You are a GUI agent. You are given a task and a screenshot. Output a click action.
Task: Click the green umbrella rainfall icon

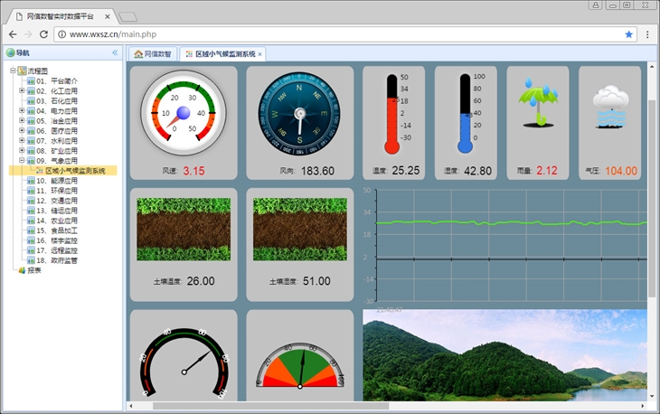(x=538, y=102)
